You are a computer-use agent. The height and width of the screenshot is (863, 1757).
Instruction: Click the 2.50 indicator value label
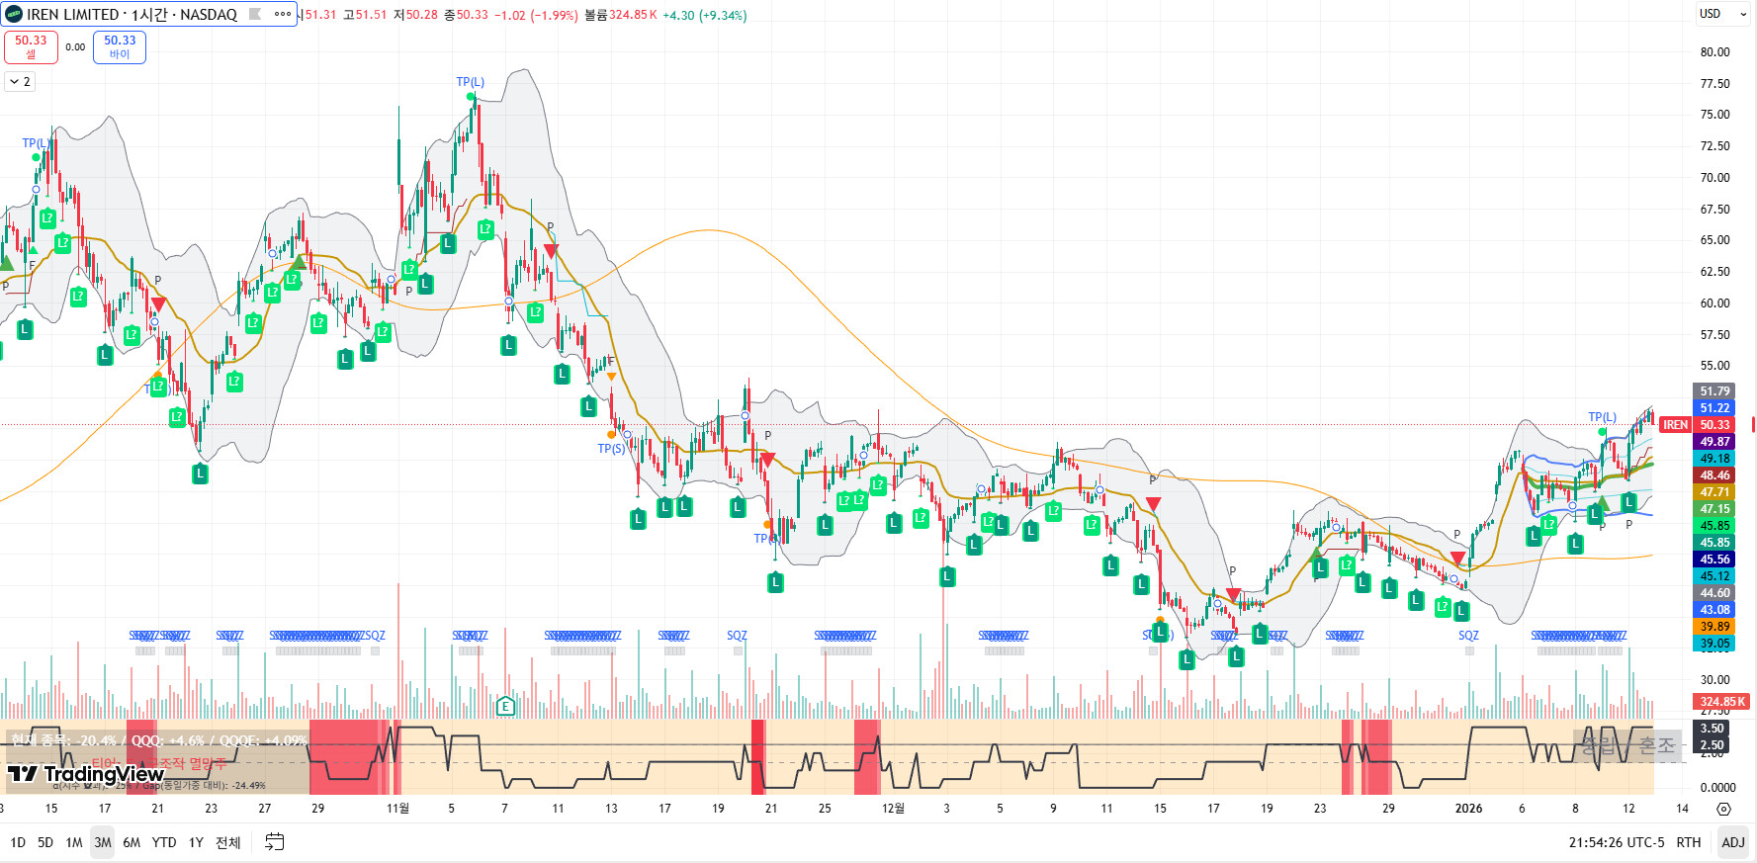pyautogui.click(x=1712, y=745)
